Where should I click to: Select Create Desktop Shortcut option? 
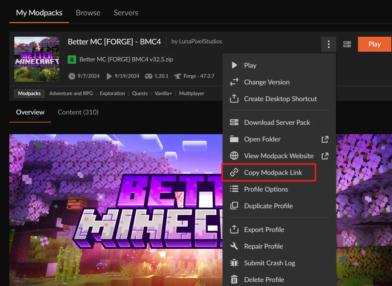[279, 99]
